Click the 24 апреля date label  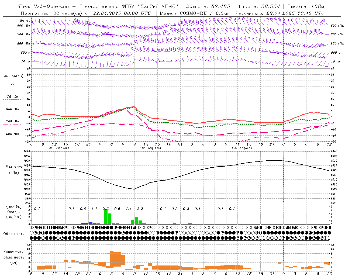(242, 148)
